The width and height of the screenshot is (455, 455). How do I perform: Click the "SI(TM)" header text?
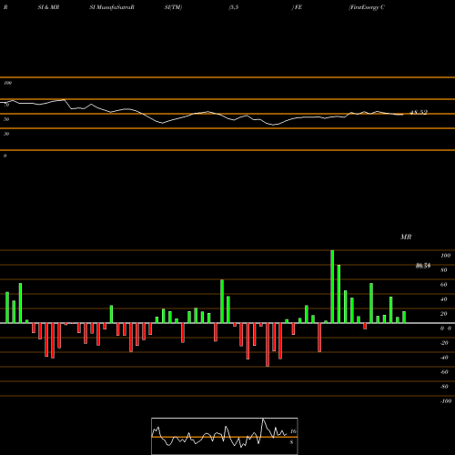click(x=173, y=7)
